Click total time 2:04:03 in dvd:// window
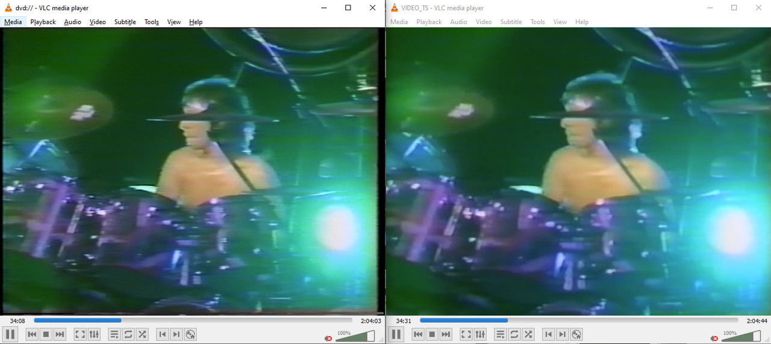The image size is (771, 344). [x=372, y=321]
